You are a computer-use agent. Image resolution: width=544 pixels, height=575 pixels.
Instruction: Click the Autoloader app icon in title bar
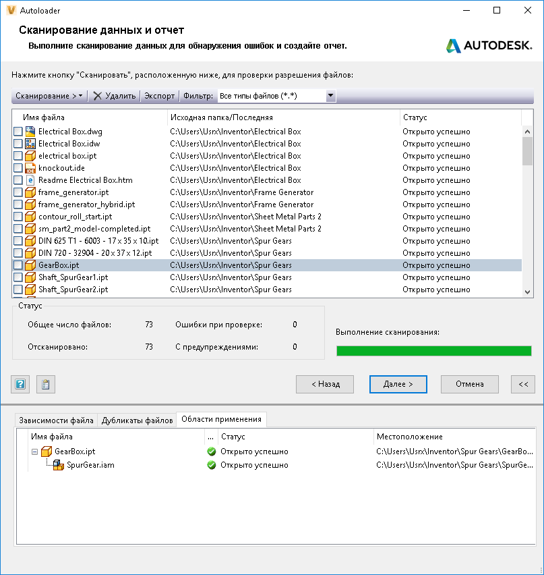point(11,10)
